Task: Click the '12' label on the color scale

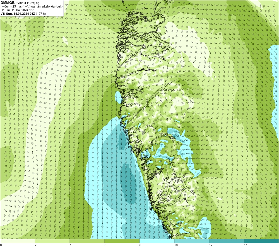Action: (211, 245)
